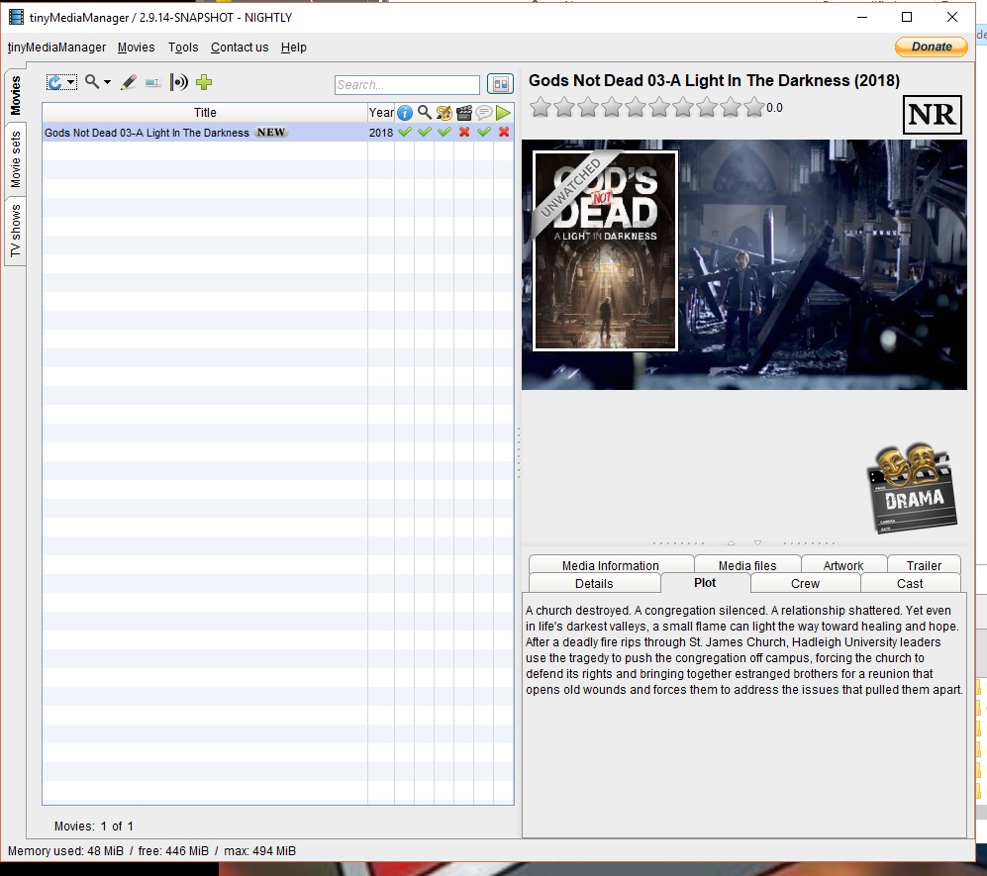This screenshot has height=876, width=987.
Task: Click the magnifier metadata column header icon
Action: coord(425,113)
